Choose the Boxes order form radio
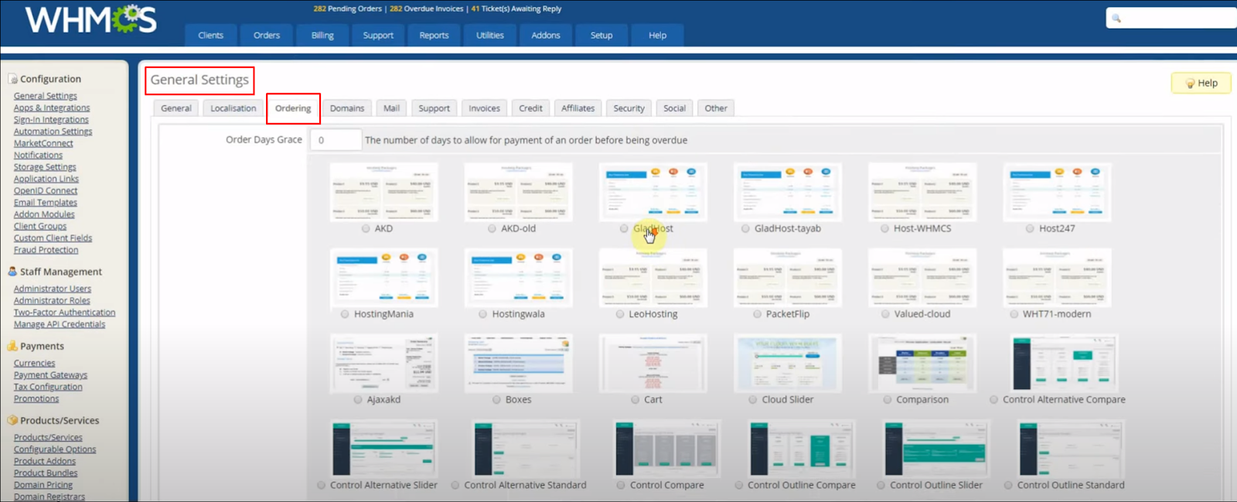This screenshot has height=502, width=1237. [x=496, y=400]
